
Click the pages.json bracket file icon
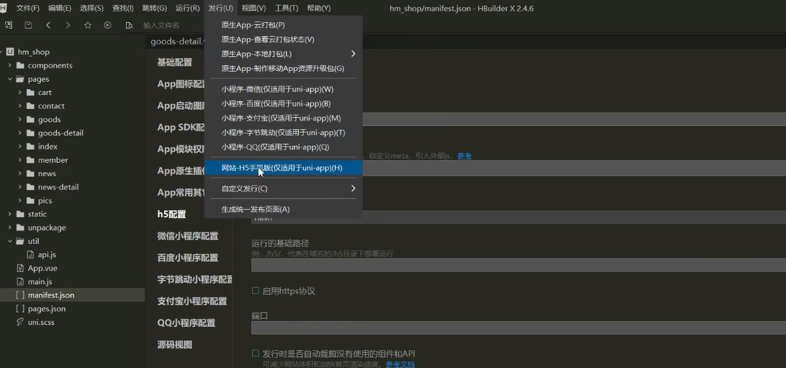[x=20, y=309]
